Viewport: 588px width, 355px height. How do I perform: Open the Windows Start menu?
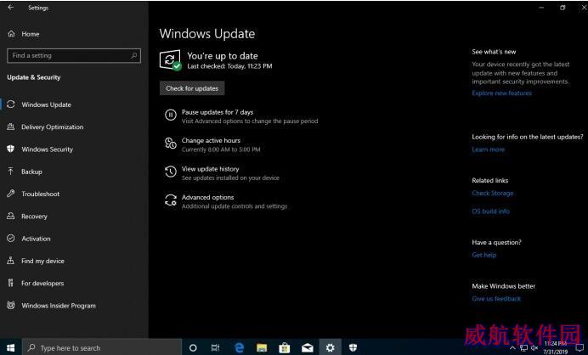pos(11,347)
